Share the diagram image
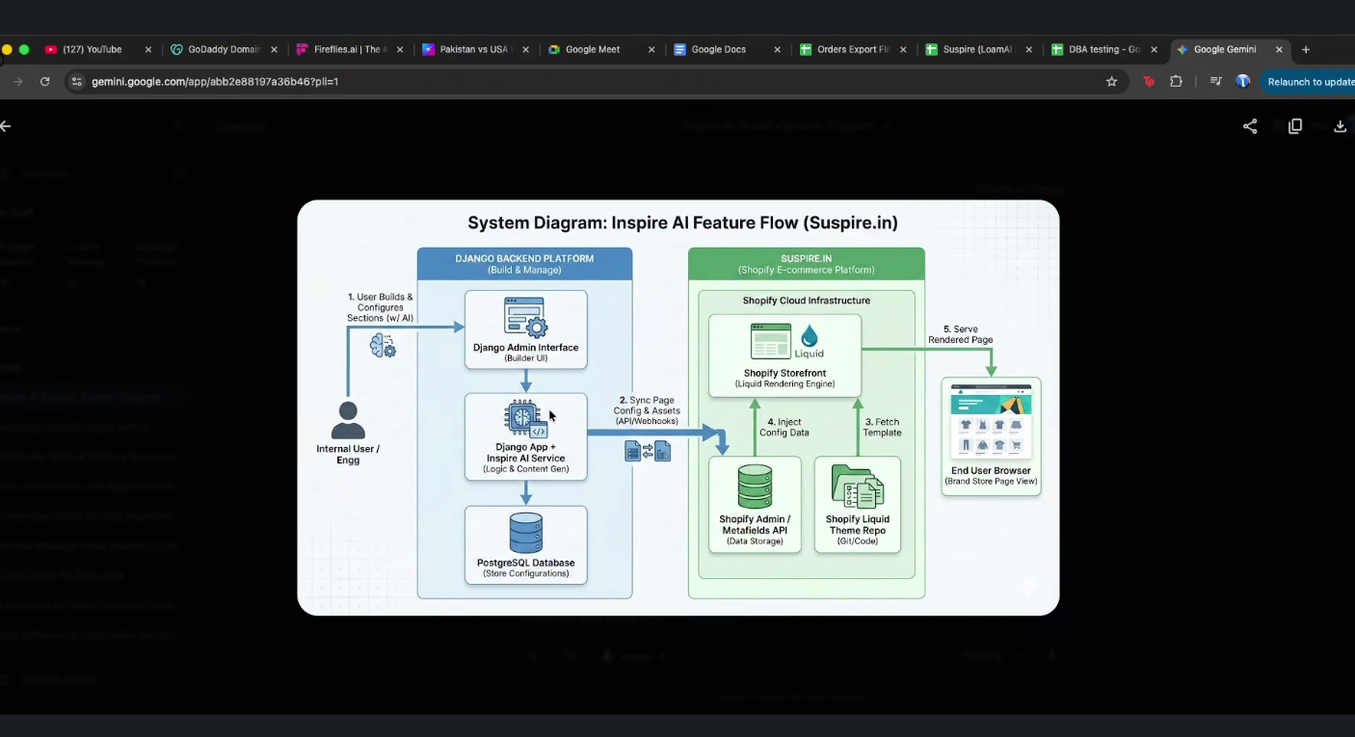This screenshot has height=737, width=1355. click(x=1250, y=126)
